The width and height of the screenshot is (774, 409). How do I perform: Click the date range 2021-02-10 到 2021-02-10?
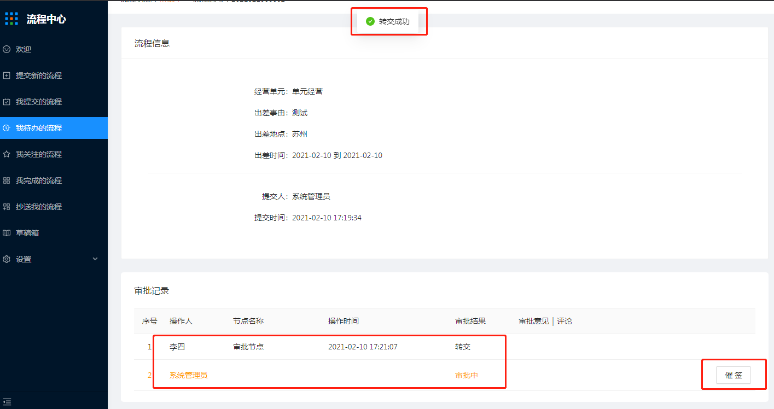point(337,155)
